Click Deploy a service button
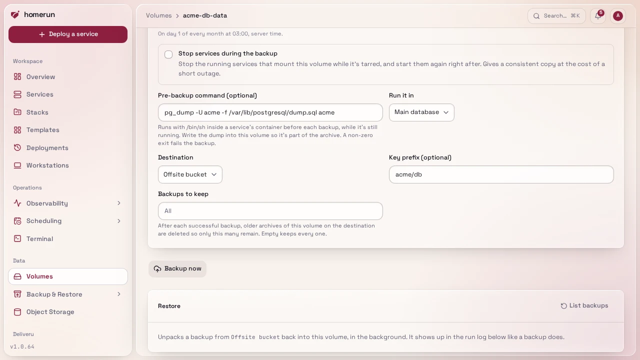The image size is (640, 360). [x=68, y=34]
